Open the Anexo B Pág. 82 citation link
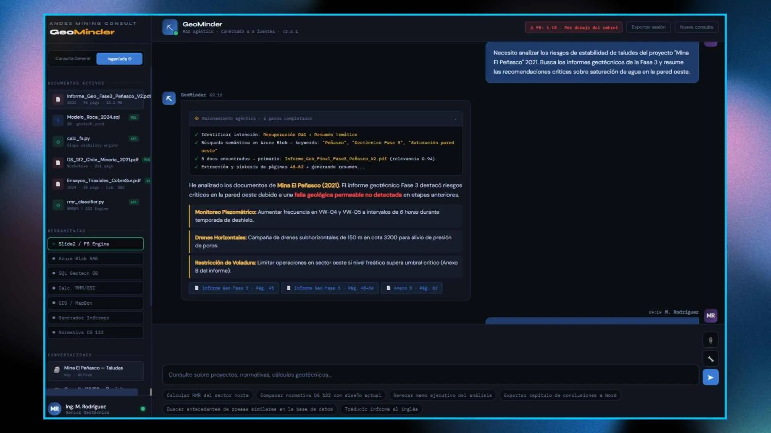771x433 pixels. pyautogui.click(x=412, y=288)
